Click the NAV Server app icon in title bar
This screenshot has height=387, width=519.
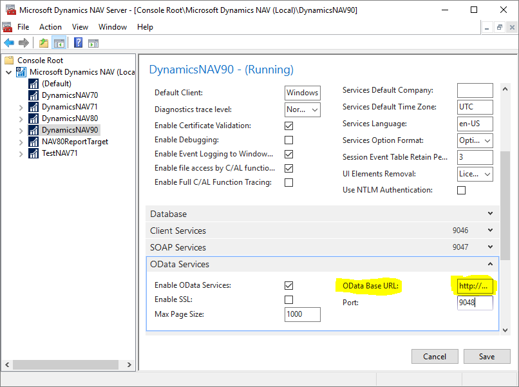(x=11, y=10)
